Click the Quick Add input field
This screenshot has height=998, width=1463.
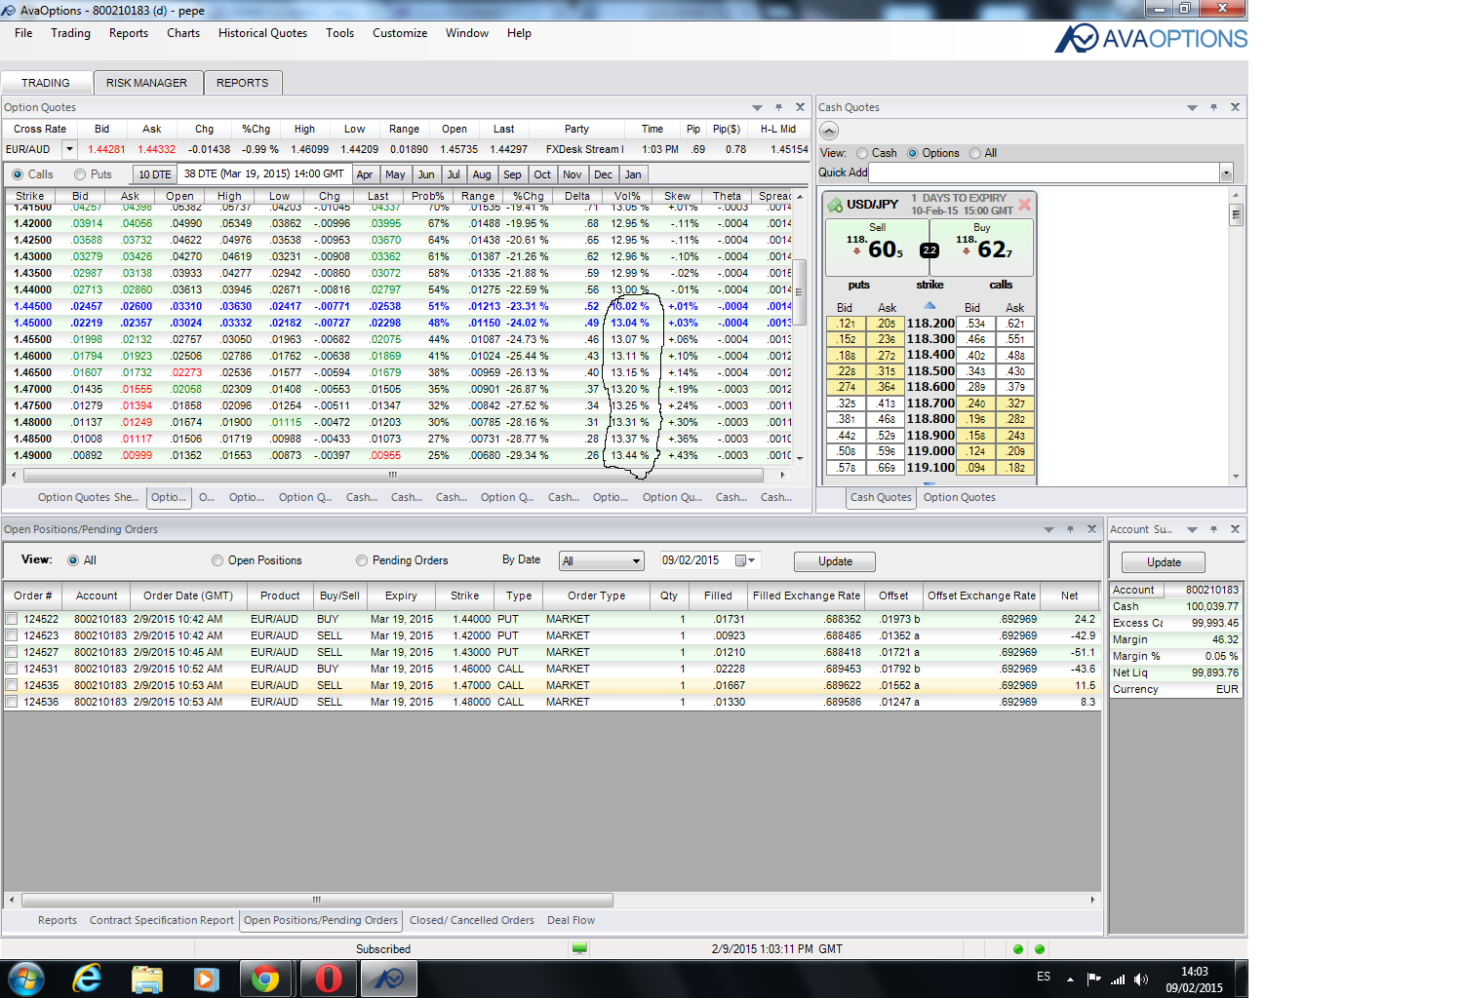pyautogui.click(x=1044, y=173)
